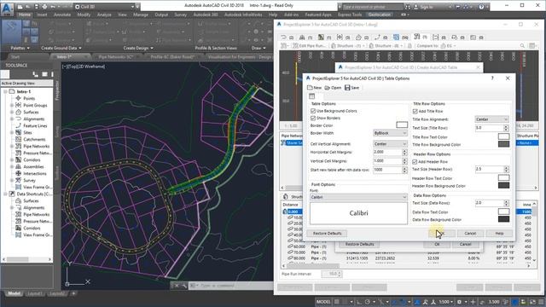The width and height of the screenshot is (546, 307).
Task: Click Restore Defaults in Table Options dialog
Action: point(327,233)
